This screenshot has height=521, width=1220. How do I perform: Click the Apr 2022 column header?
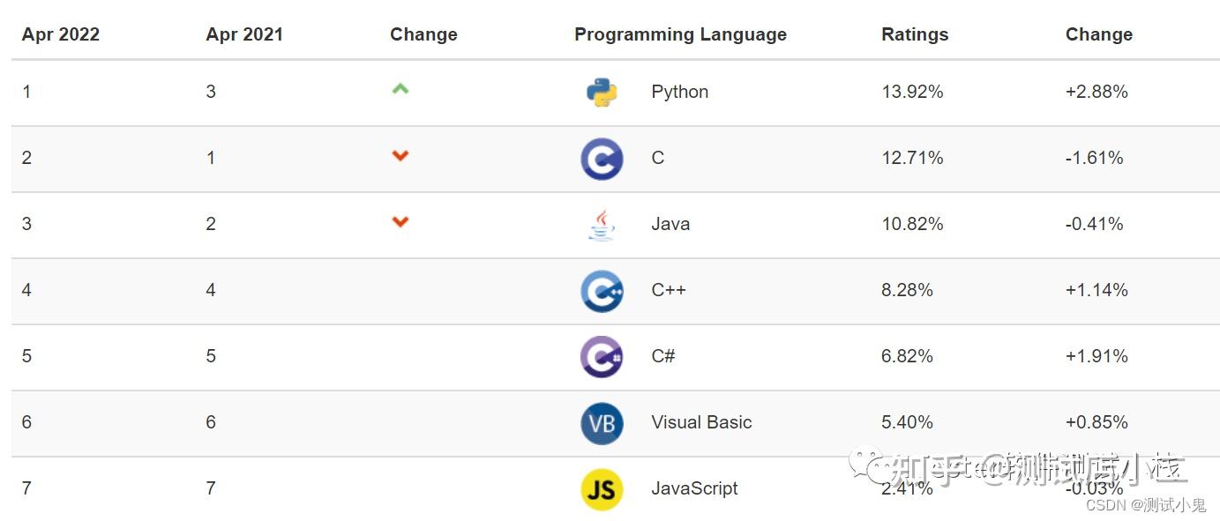click(x=61, y=34)
